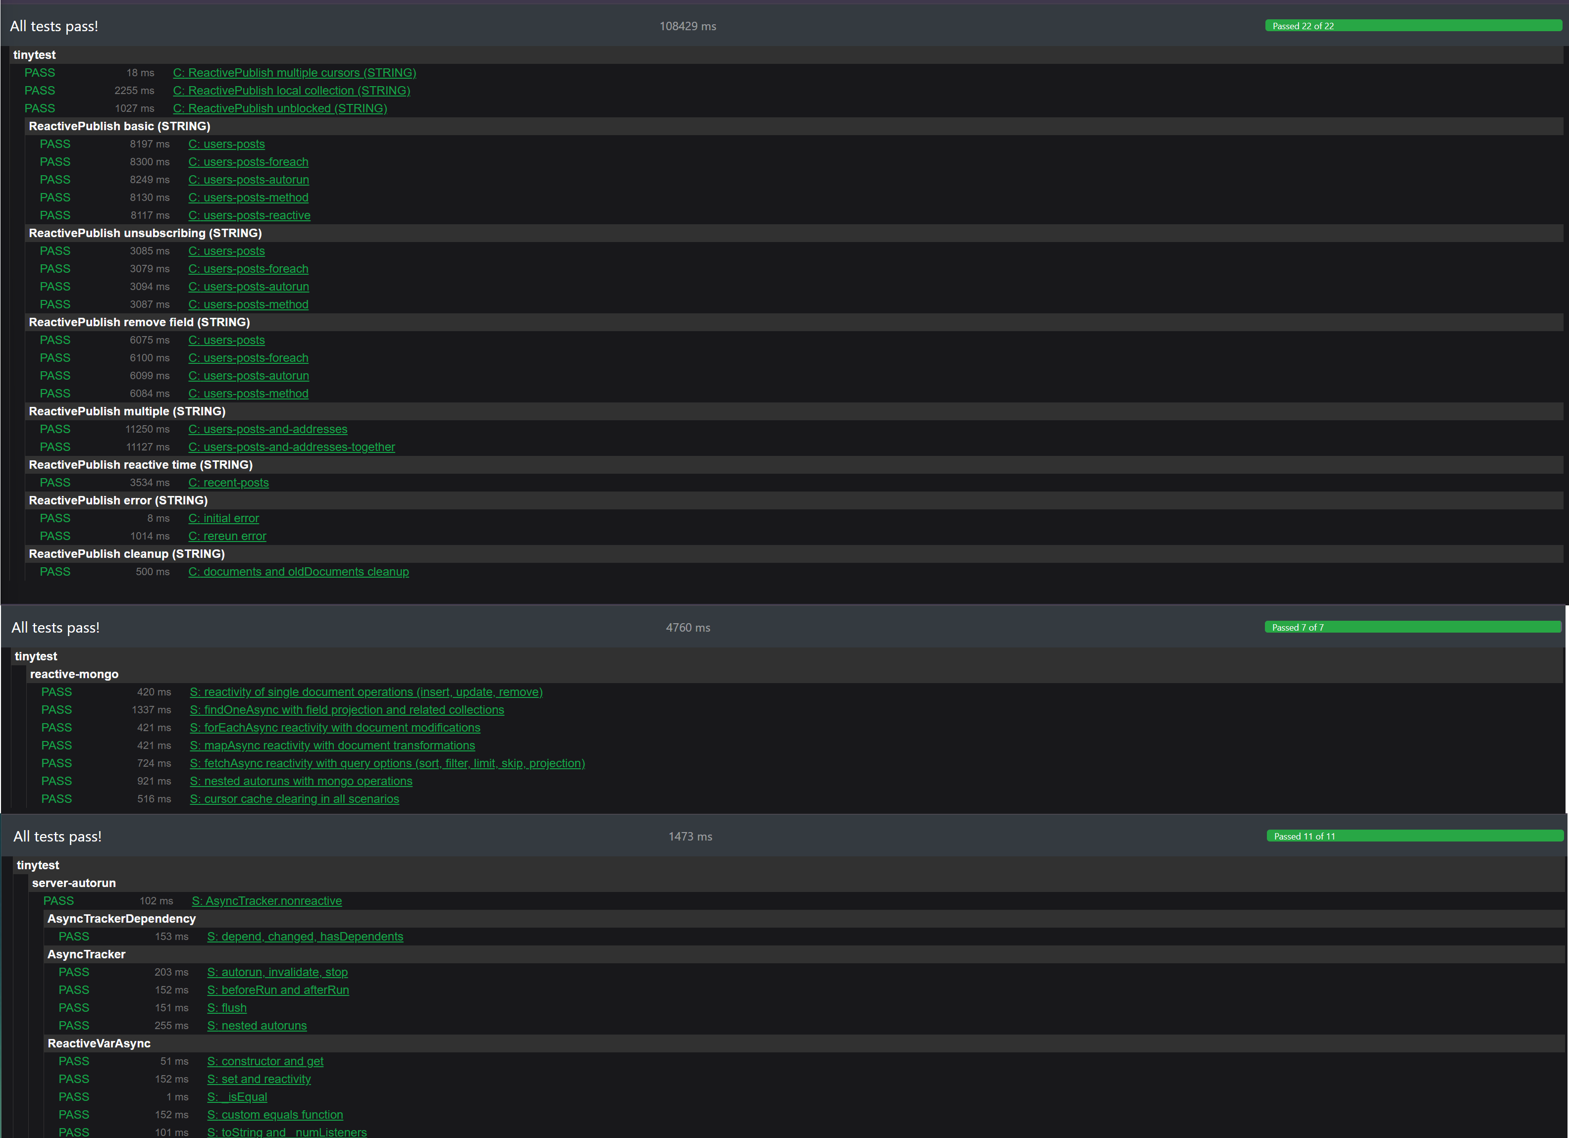Open 'C: users-posts-method' under ReactivePublish remove field
This screenshot has width=1569, height=1138.
click(x=248, y=394)
